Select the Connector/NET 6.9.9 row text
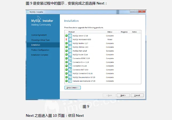 [x=80, y=70]
